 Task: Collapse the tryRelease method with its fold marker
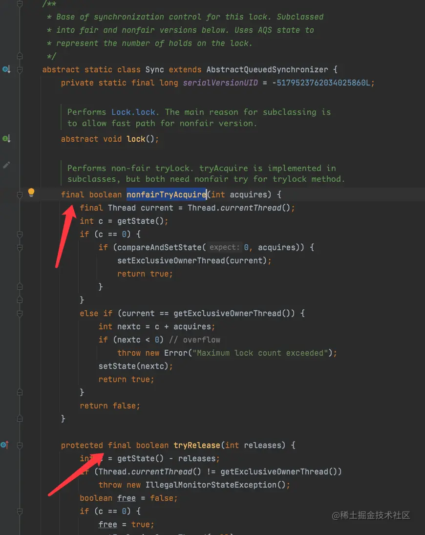click(x=20, y=445)
